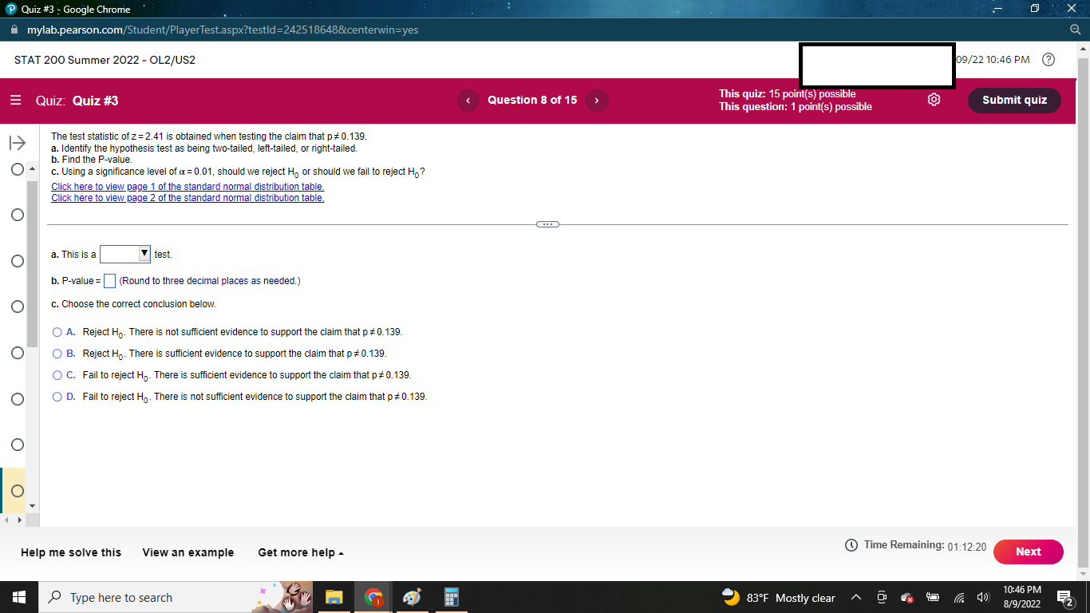Open page 2 of normal distribution table
Screen dimensions: 1090x613
coord(188,198)
